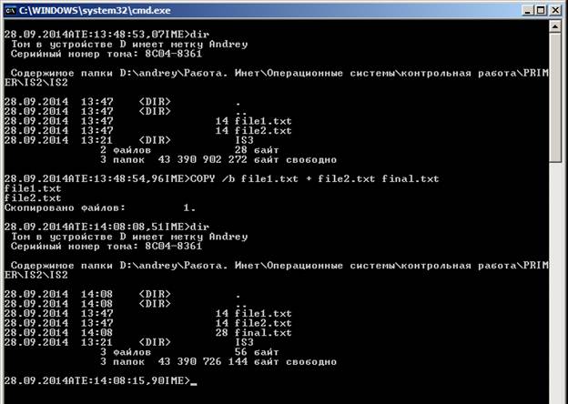
Task: Click 'file2.txt' in the second dir listing
Action: coord(263,323)
